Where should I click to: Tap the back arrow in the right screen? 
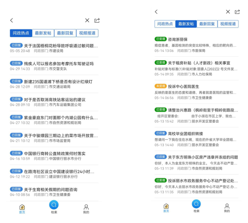tap(156, 12)
